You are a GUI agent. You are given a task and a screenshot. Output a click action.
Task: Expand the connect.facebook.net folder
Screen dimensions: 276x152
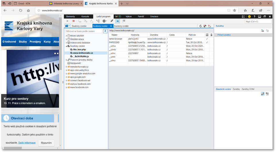pos(66,80)
